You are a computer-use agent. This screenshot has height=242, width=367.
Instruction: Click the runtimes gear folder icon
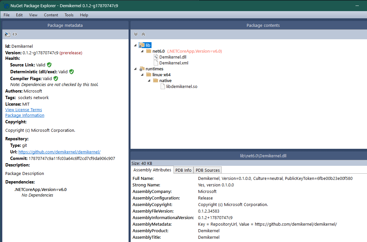pyautogui.click(x=141, y=69)
